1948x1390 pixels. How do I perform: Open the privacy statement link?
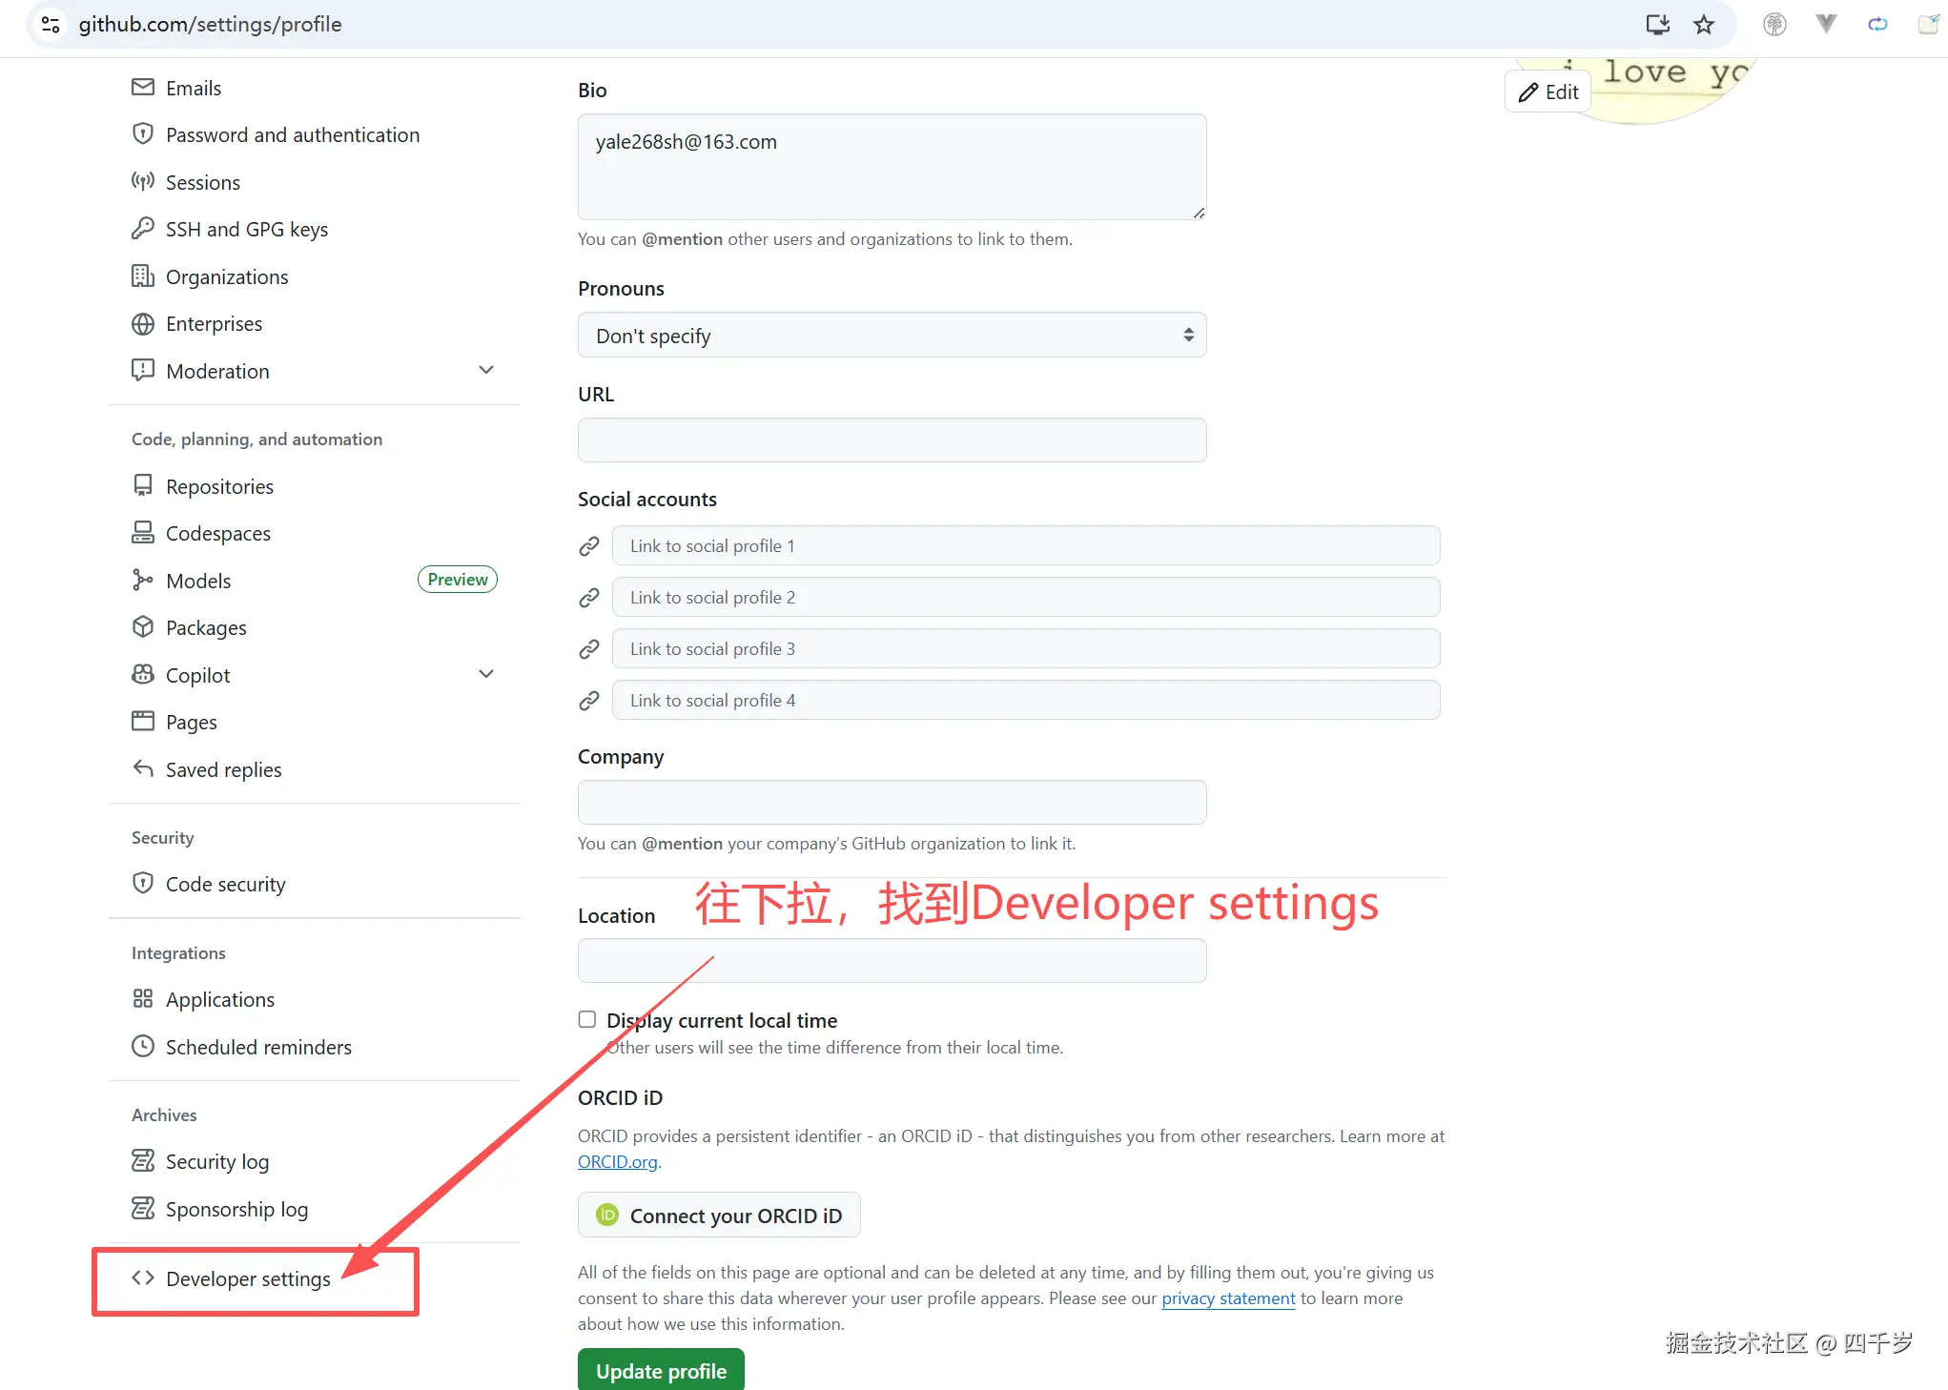tap(1227, 1298)
